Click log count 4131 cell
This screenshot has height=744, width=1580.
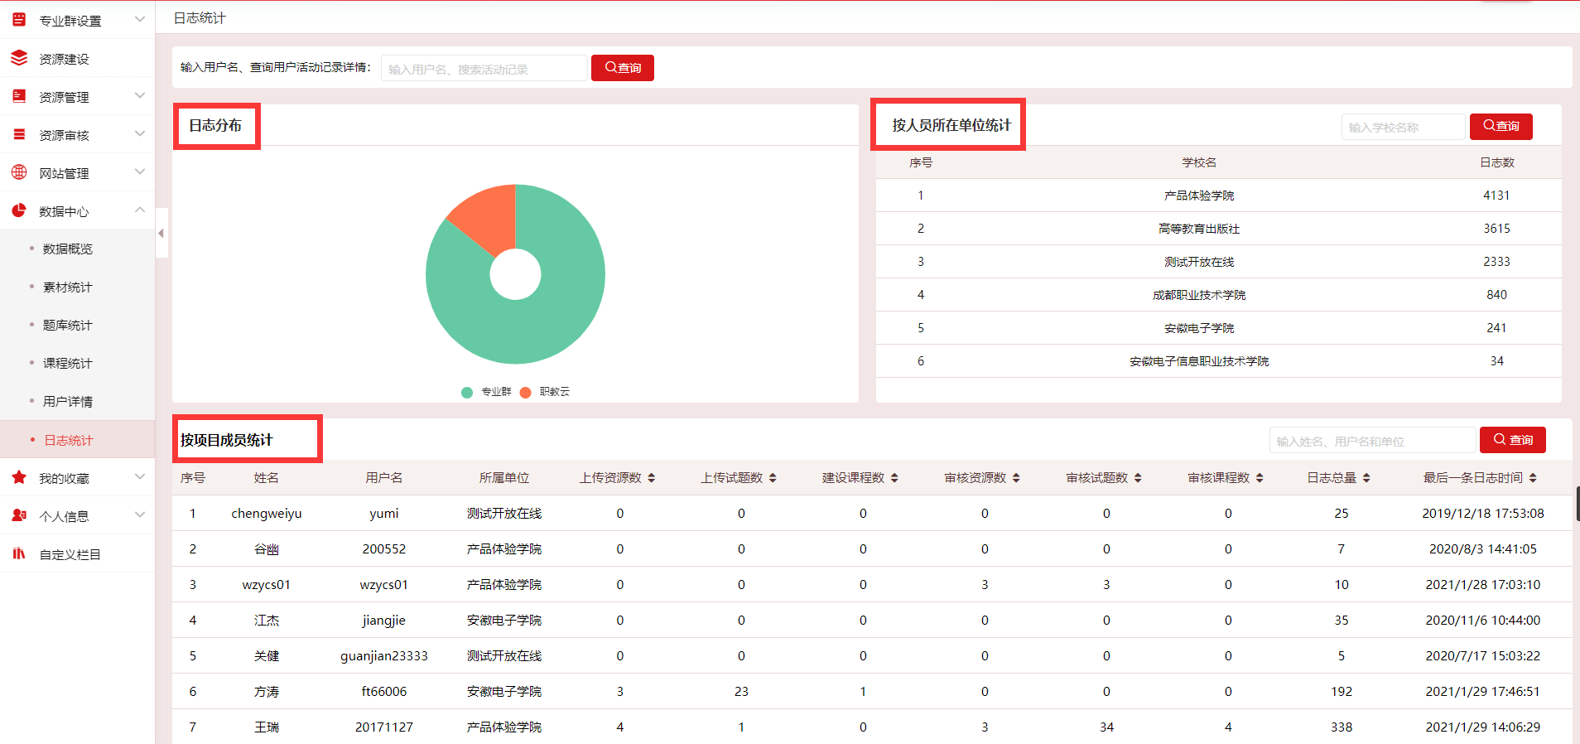pos(1496,196)
